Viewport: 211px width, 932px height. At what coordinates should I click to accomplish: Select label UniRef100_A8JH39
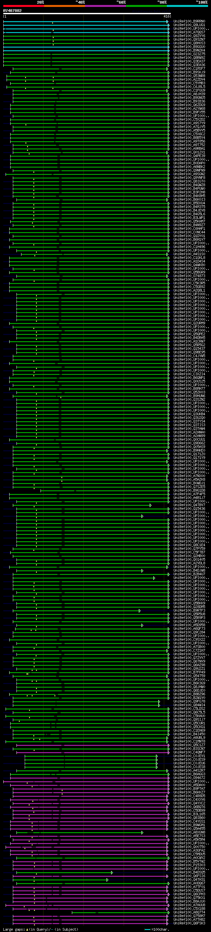(x=189, y=94)
